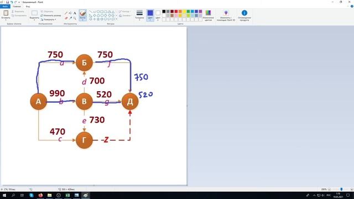Open Excel from the taskbar
The image size is (354, 199).
point(67,195)
